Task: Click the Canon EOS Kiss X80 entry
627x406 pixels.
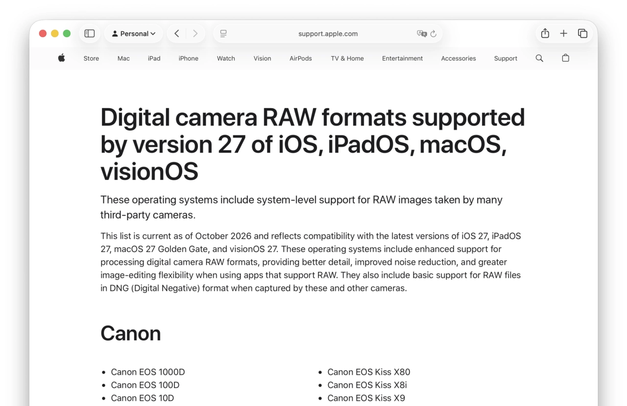Action: point(369,372)
